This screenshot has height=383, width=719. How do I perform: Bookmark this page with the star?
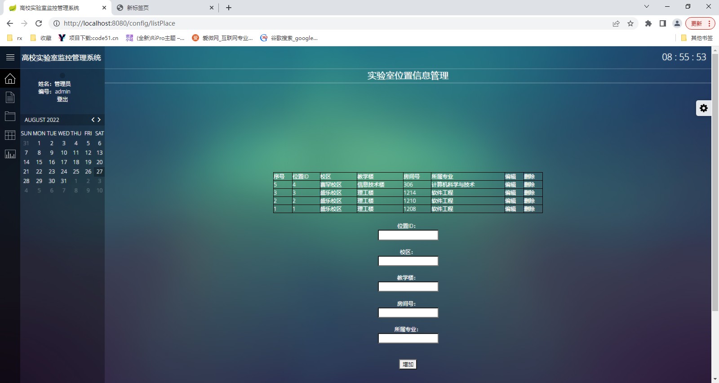[x=630, y=23]
